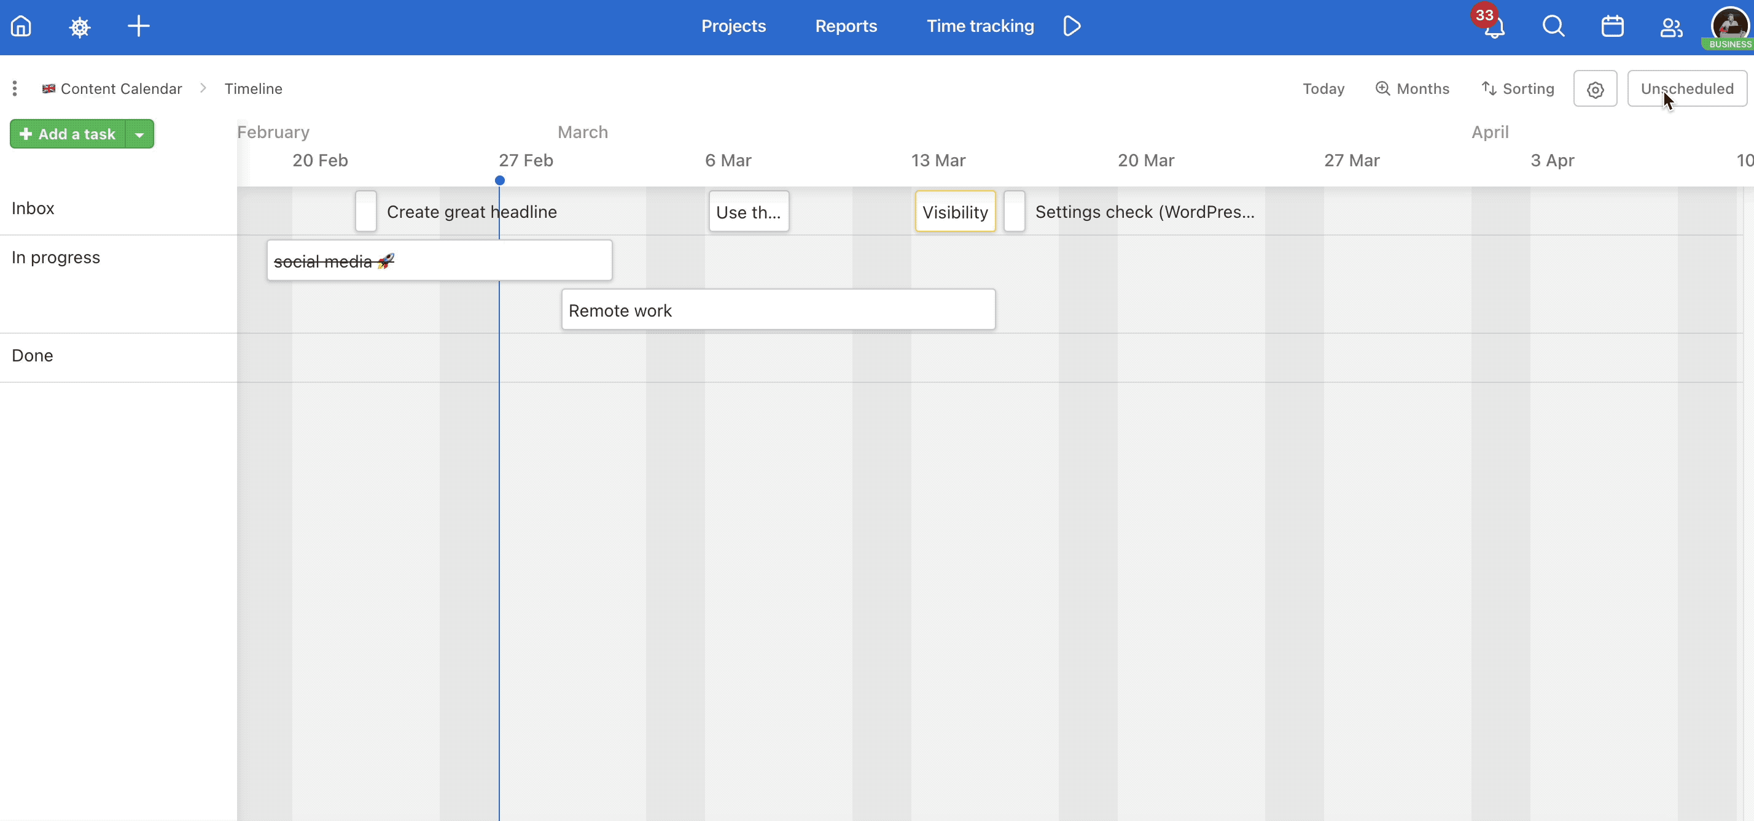Click the settings gear icon

(x=1595, y=90)
